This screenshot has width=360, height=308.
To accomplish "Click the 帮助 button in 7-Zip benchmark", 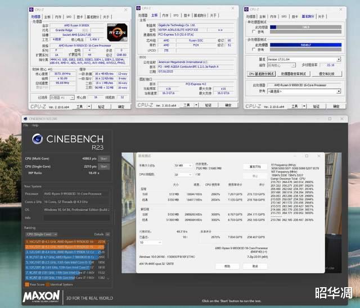I will [x=227, y=266].
